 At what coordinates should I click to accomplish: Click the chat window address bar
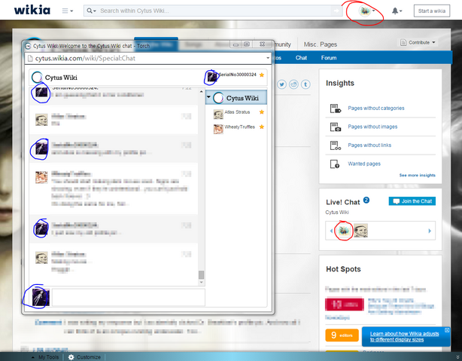click(x=147, y=59)
